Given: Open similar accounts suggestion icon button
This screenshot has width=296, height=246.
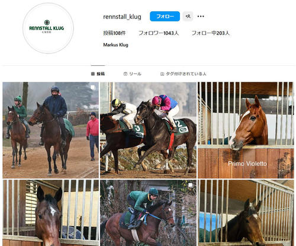Looking at the screenshot, I should pos(188,16).
